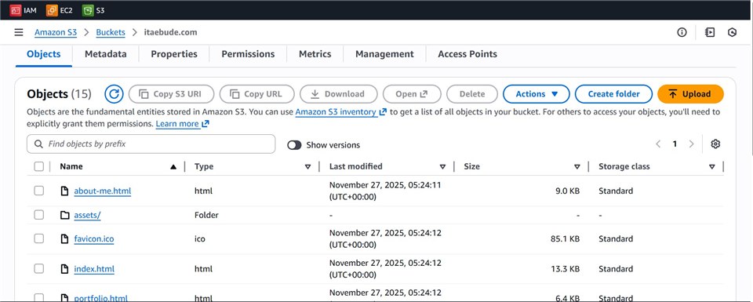The height and width of the screenshot is (302, 753).
Task: Click the 13.3 KB size value
Action: [x=566, y=269]
